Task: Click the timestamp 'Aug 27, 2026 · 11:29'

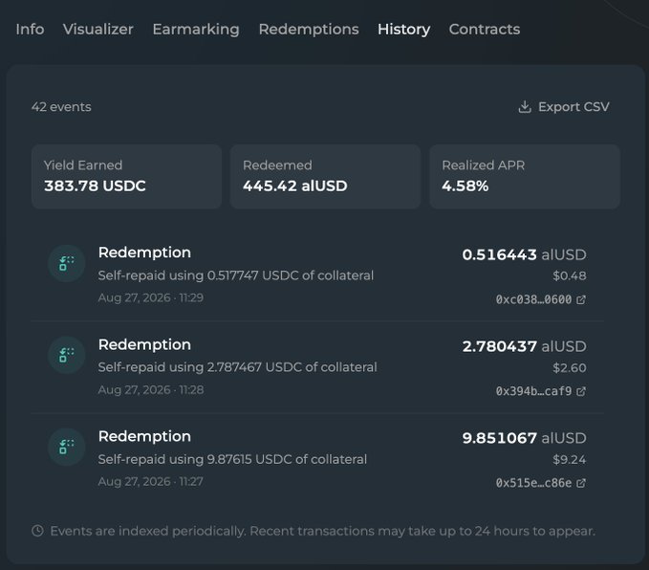Action: 151,297
